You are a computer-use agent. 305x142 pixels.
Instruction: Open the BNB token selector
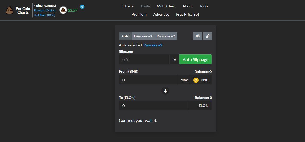click(x=201, y=80)
